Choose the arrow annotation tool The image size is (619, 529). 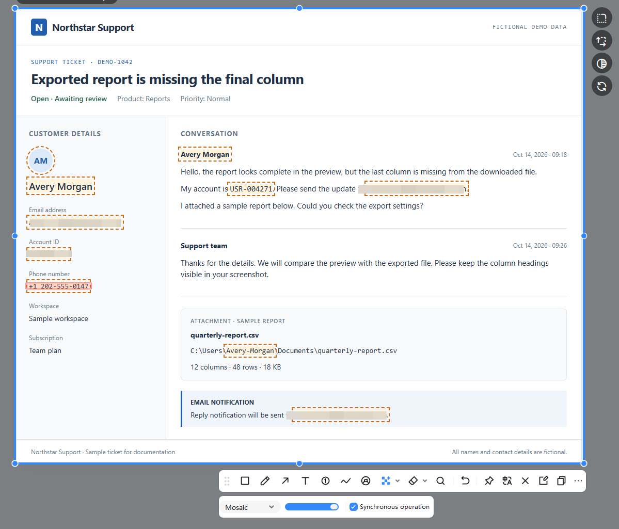285,480
